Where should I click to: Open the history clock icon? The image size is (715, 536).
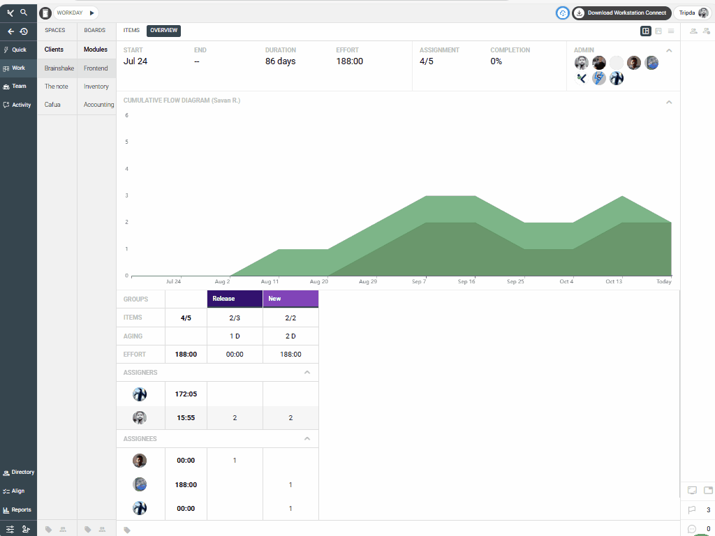pos(24,31)
